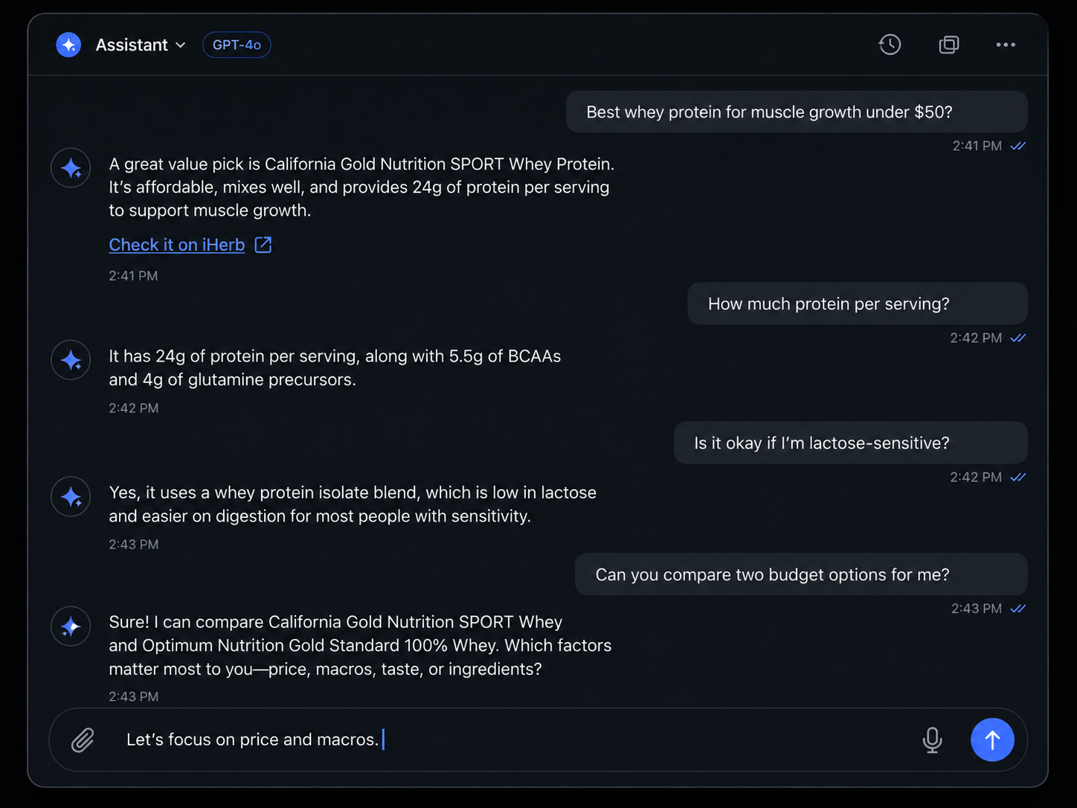This screenshot has width=1077, height=808.
Task: Send the message with the arrow button
Action: [992, 740]
